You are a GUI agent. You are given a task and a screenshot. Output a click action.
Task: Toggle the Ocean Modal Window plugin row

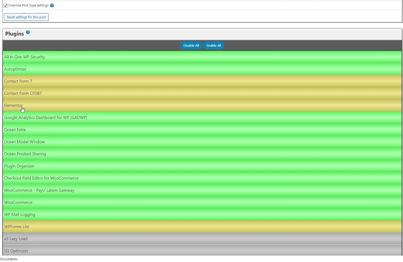202,142
